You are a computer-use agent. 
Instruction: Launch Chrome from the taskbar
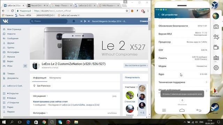44,122
